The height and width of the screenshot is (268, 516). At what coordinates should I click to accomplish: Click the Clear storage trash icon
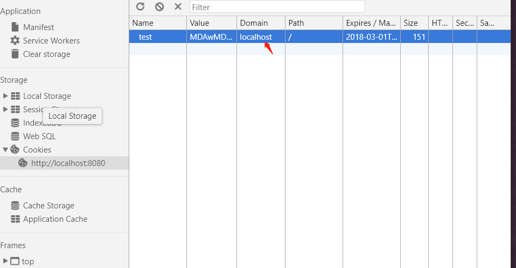coord(15,54)
